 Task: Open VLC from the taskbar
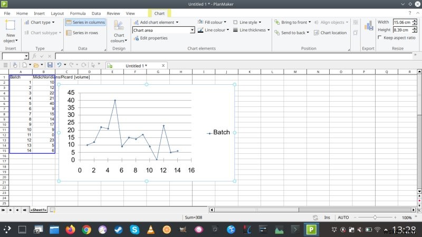click(x=151, y=230)
